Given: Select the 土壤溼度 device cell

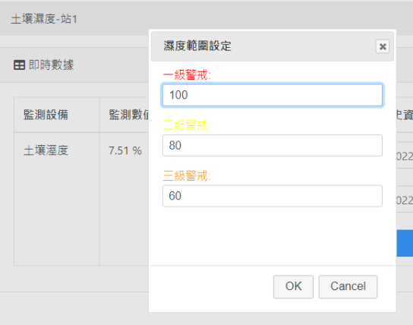Looking at the screenshot, I should click(x=46, y=150).
